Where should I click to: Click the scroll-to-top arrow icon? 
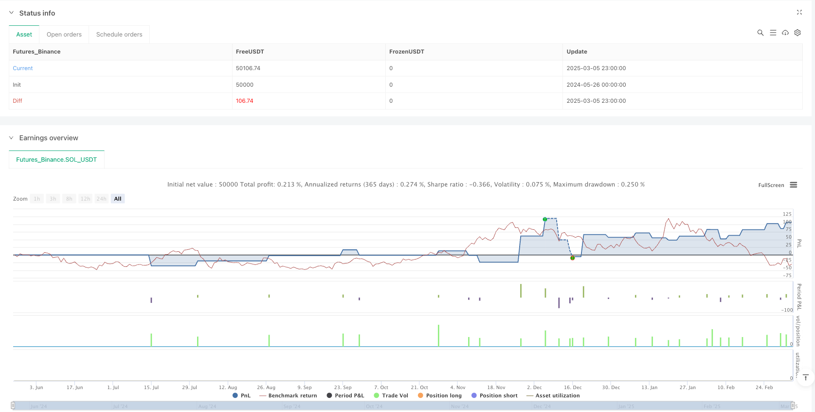806,377
